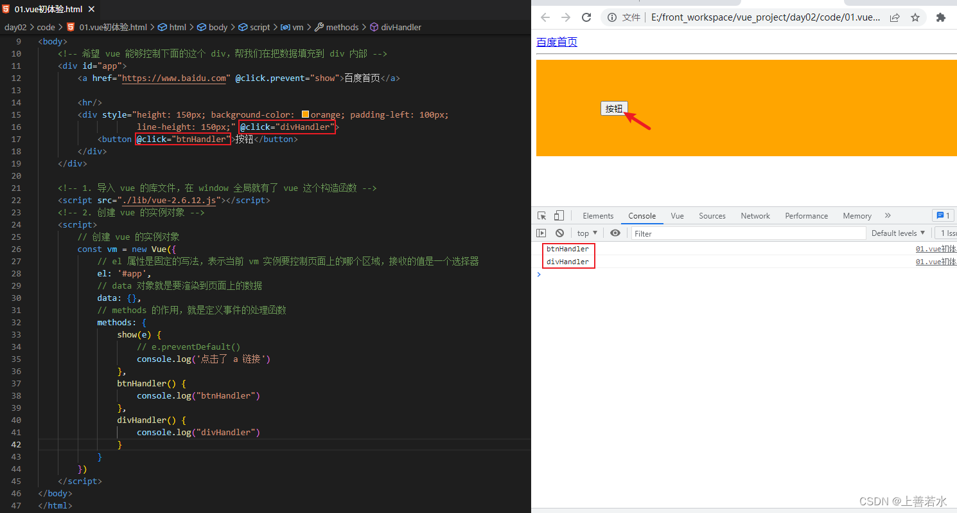Switch to the Sources tab
This screenshot has width=957, height=513.
click(712, 215)
